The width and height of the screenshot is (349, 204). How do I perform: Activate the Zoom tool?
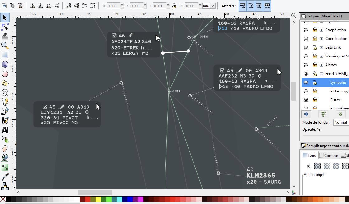(5, 46)
